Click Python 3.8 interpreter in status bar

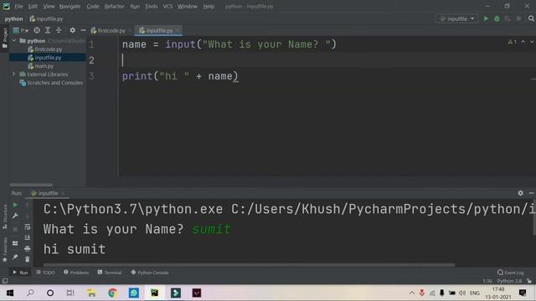coord(509,281)
